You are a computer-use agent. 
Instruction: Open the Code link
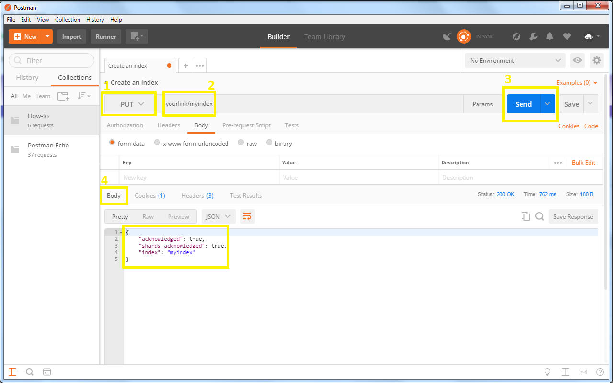point(591,126)
